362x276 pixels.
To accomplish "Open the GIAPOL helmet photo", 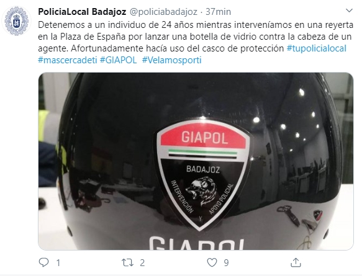I will (196, 161).
